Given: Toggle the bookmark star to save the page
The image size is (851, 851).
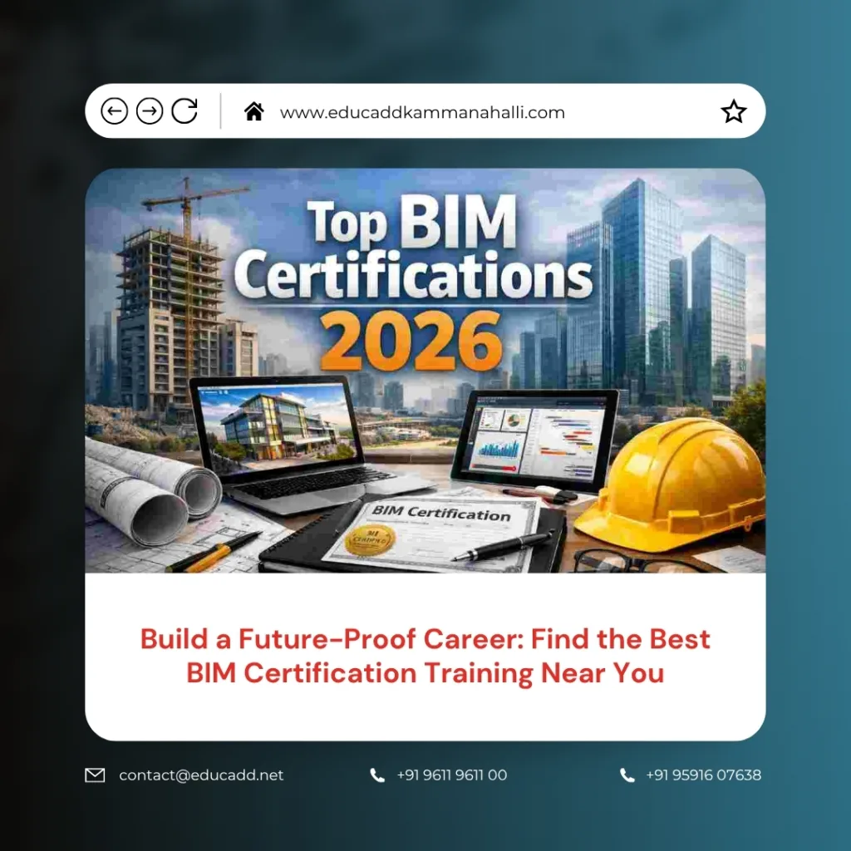Looking at the screenshot, I should 734,109.
